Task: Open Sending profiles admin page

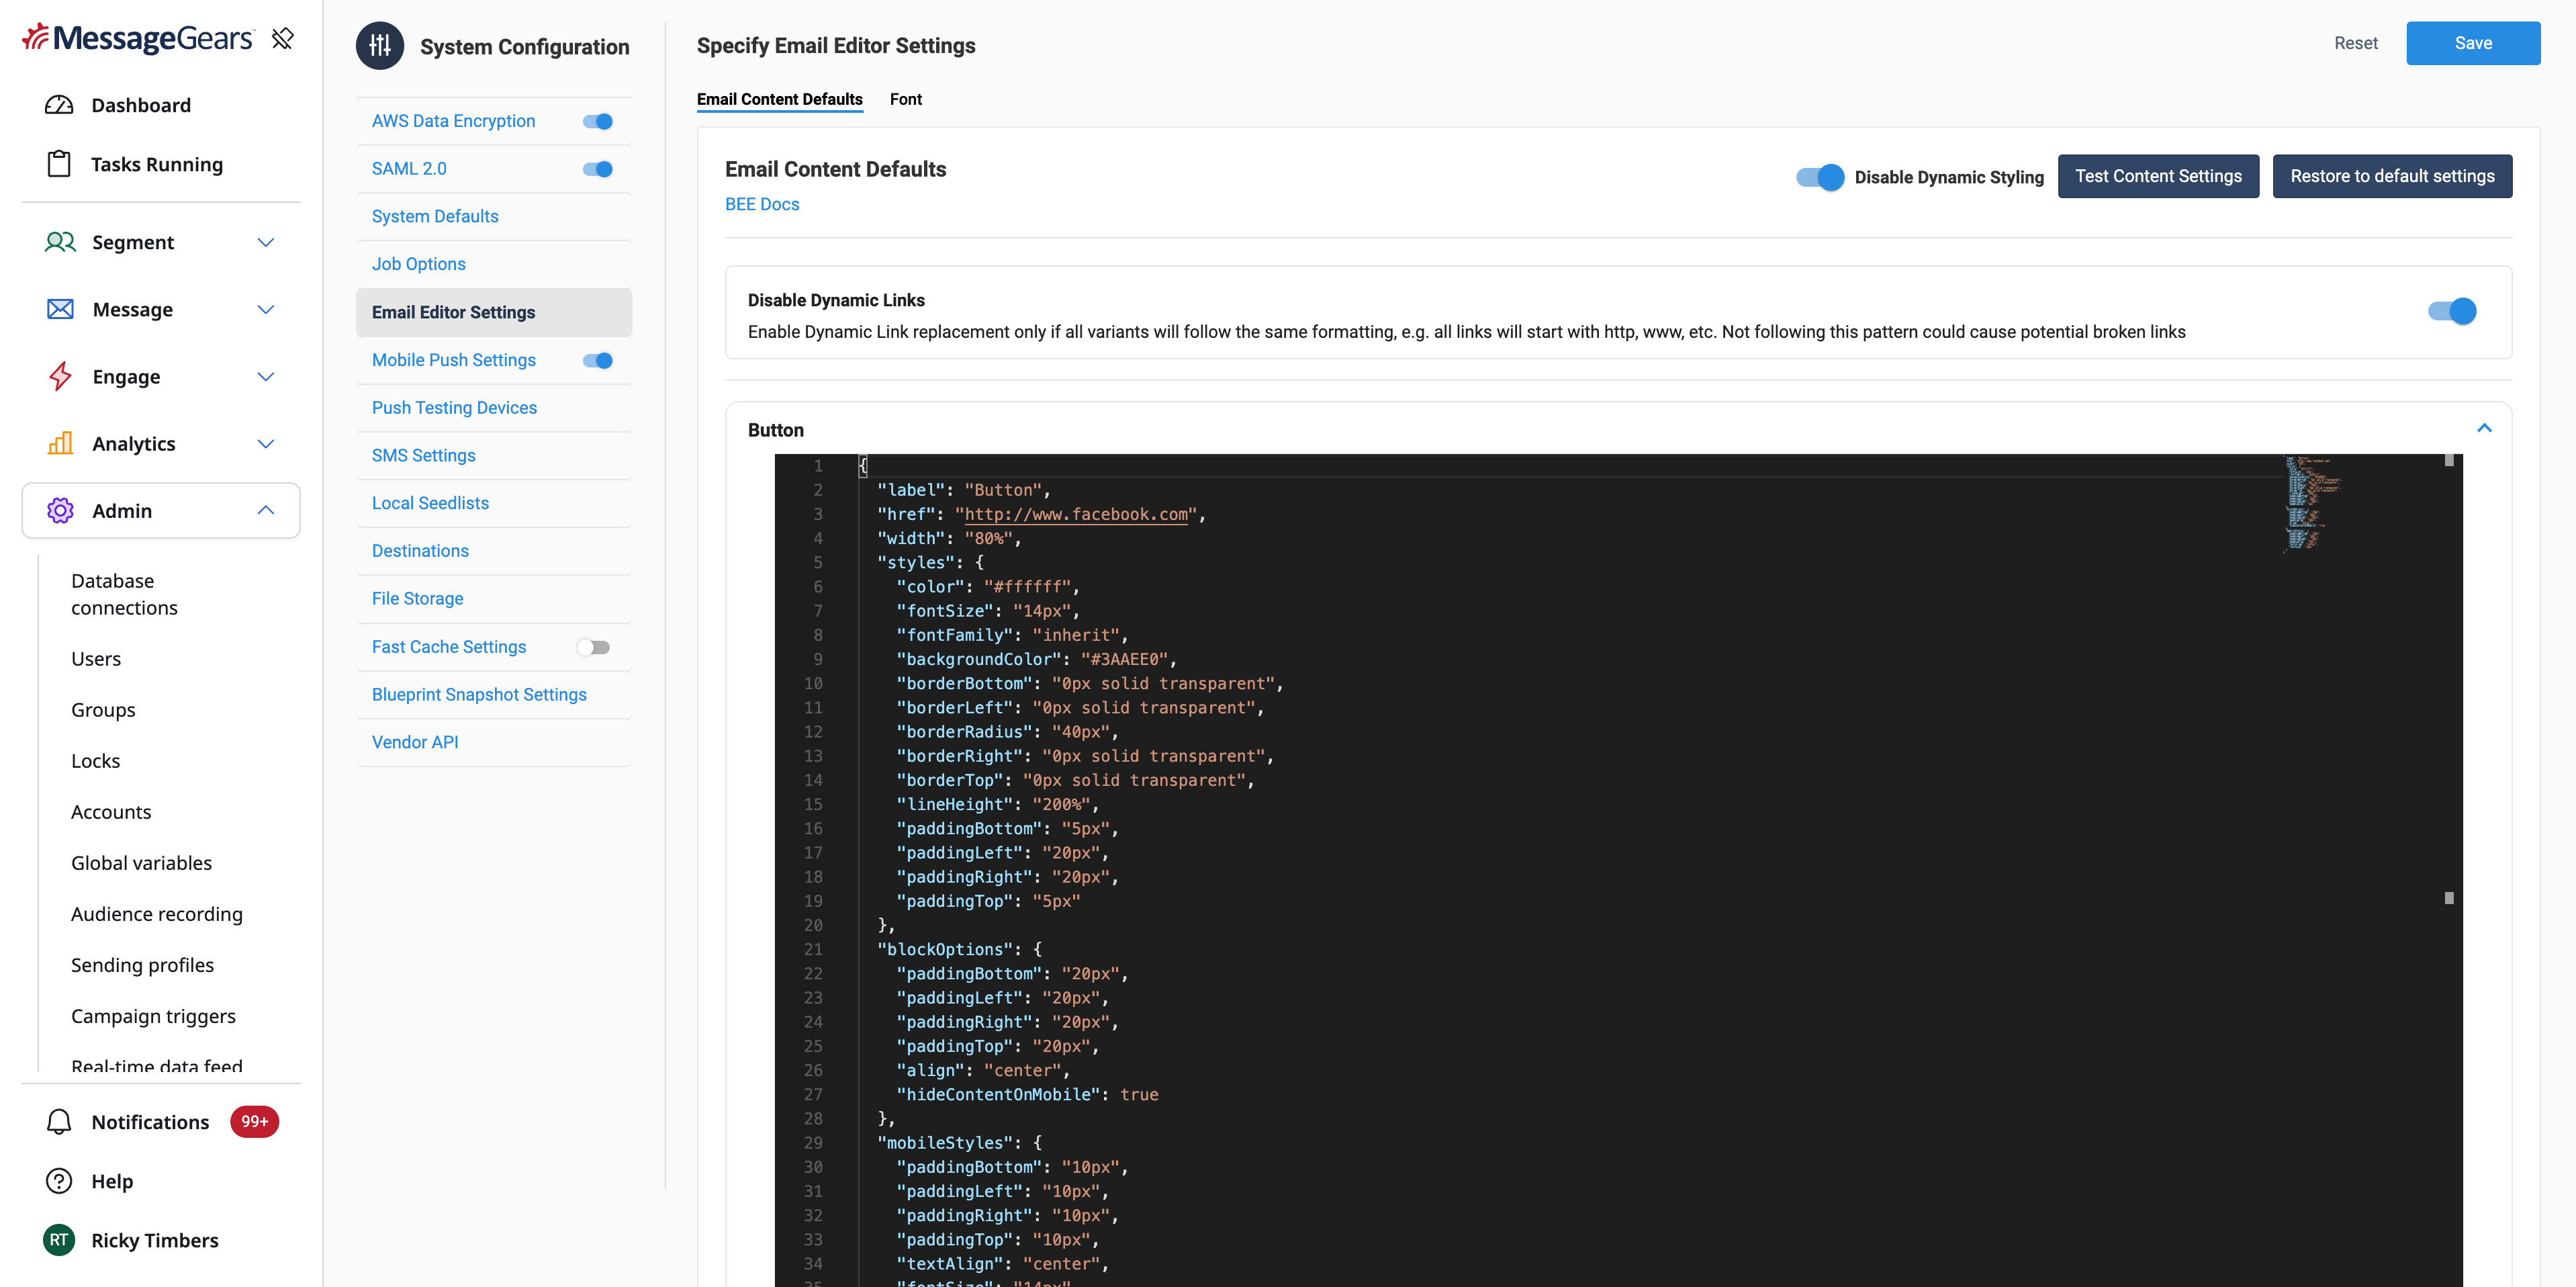Action: pyautogui.click(x=142, y=965)
